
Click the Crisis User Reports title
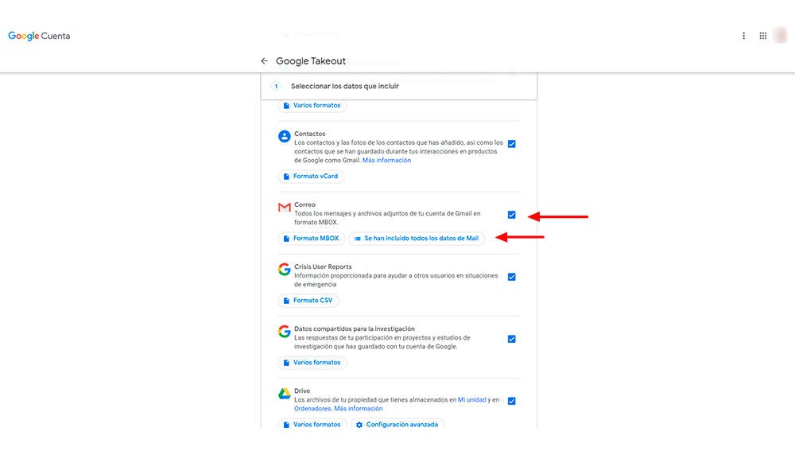tap(323, 266)
